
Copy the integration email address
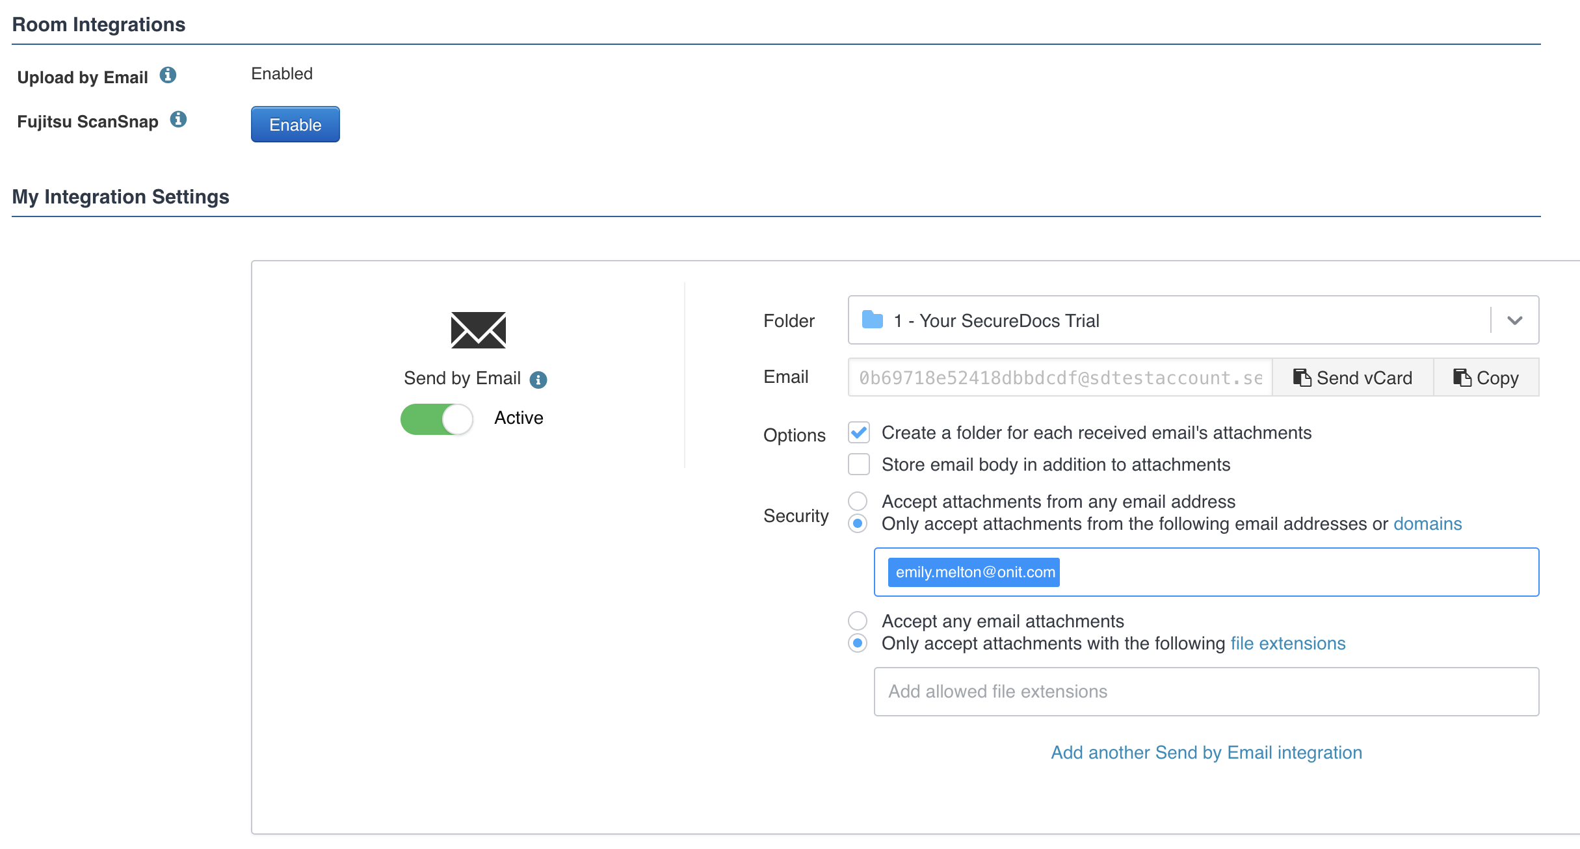(1486, 378)
